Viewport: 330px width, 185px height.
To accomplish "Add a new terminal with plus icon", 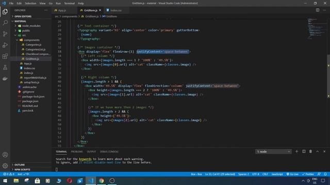I will pos(297,152).
